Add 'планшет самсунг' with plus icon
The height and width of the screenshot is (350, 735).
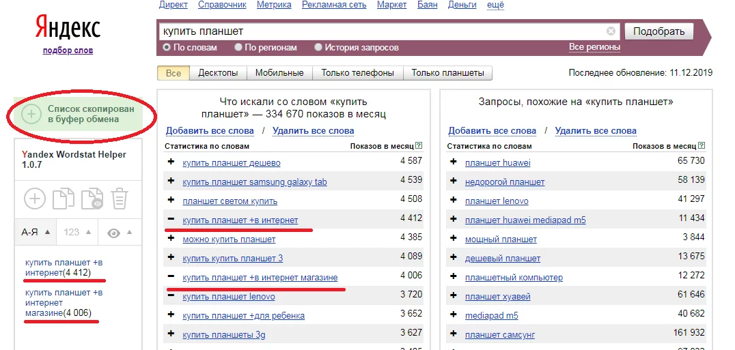[x=454, y=334]
